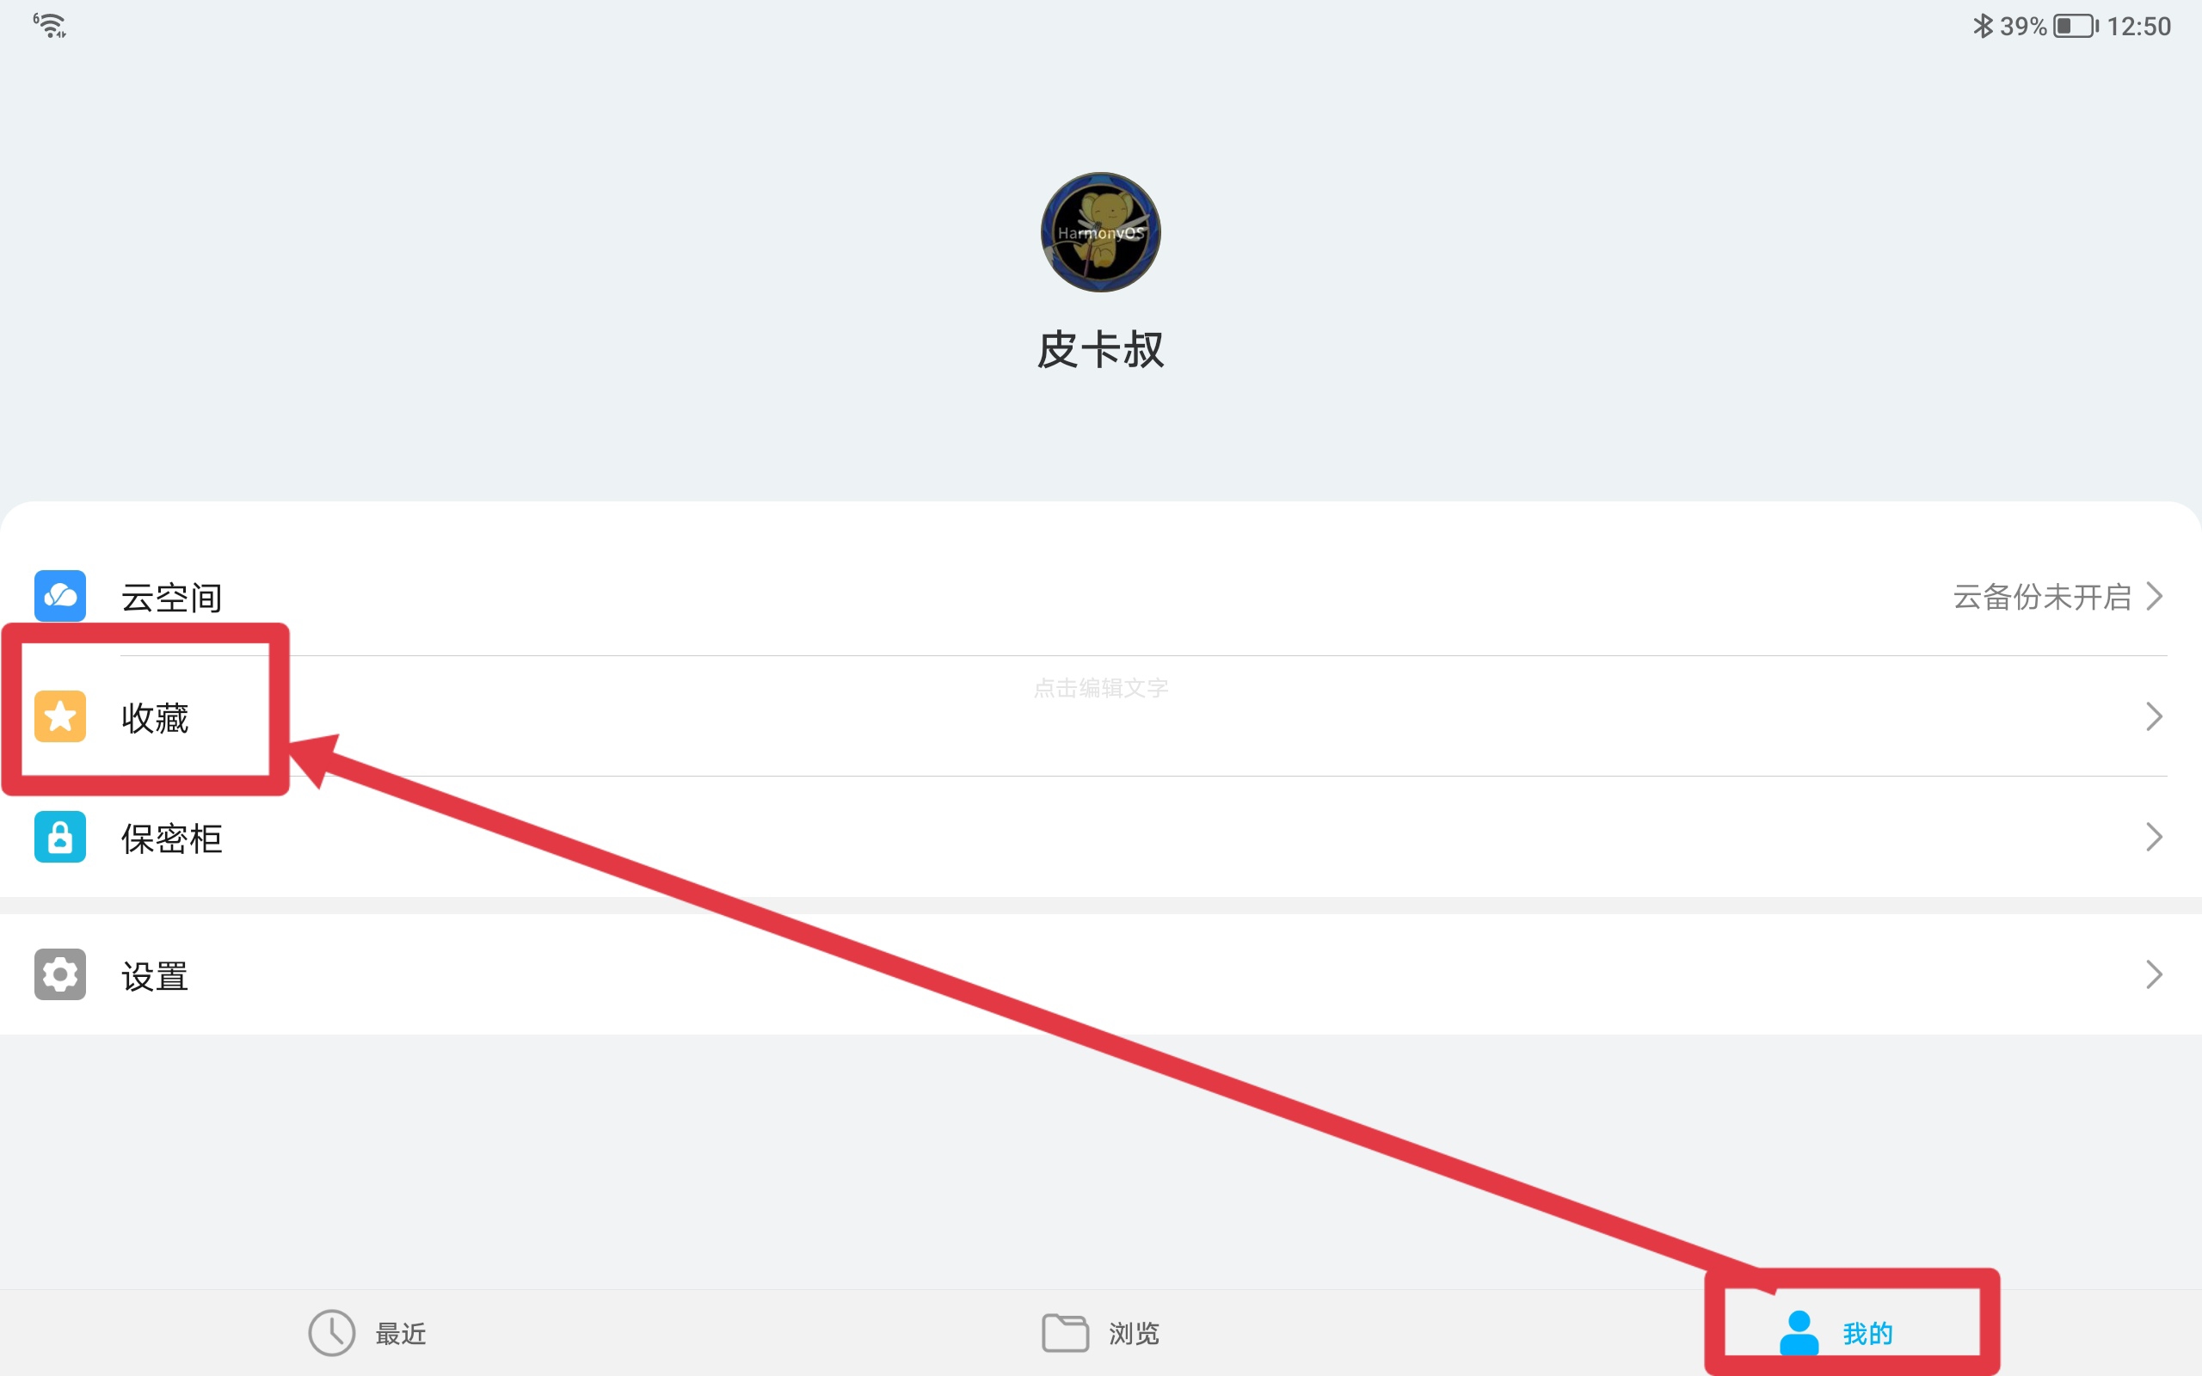Tap the blue person icon for 我的
Viewport: 2202px width, 1376px height.
click(x=1799, y=1333)
